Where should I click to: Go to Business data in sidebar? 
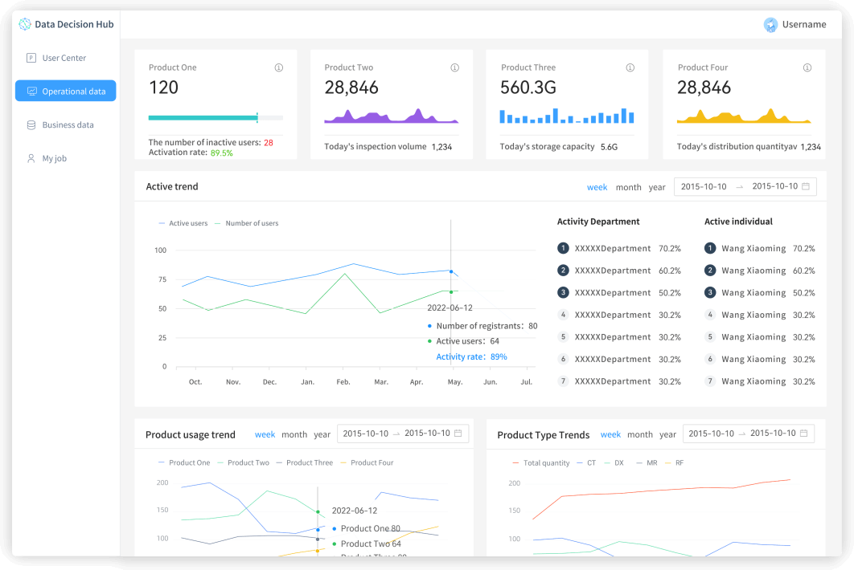click(68, 125)
